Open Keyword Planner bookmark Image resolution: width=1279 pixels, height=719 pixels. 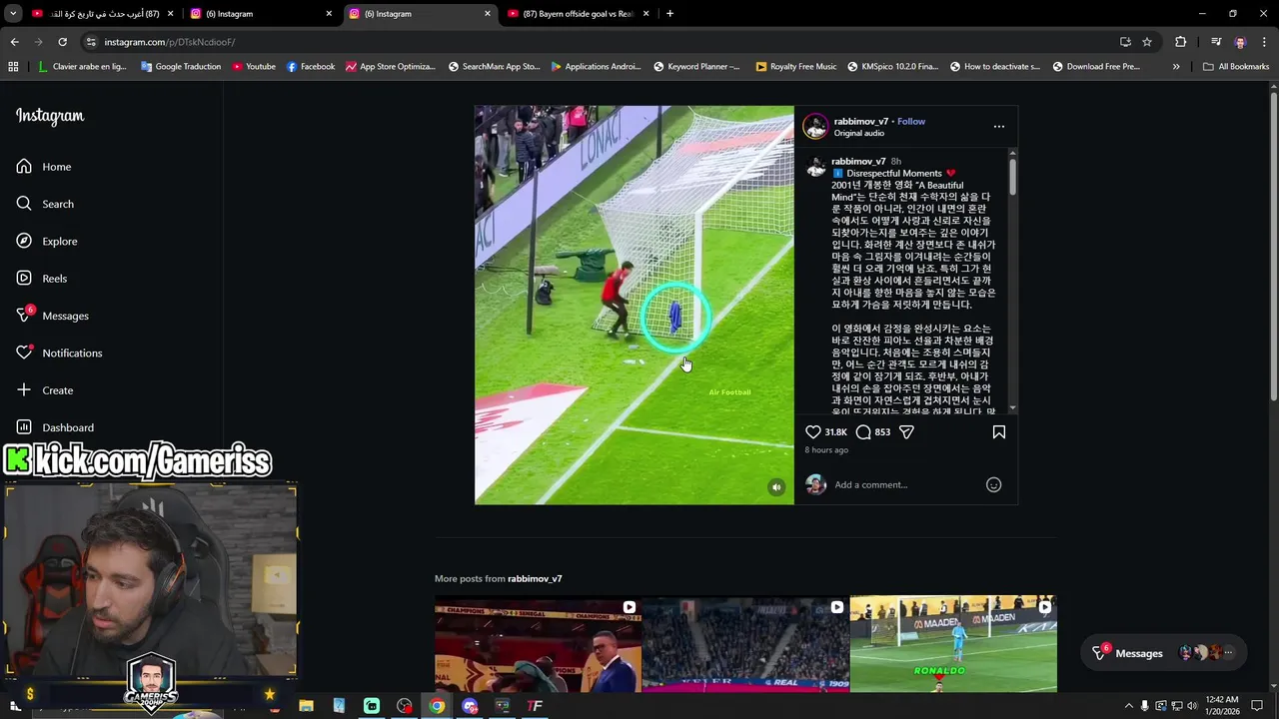696,67
